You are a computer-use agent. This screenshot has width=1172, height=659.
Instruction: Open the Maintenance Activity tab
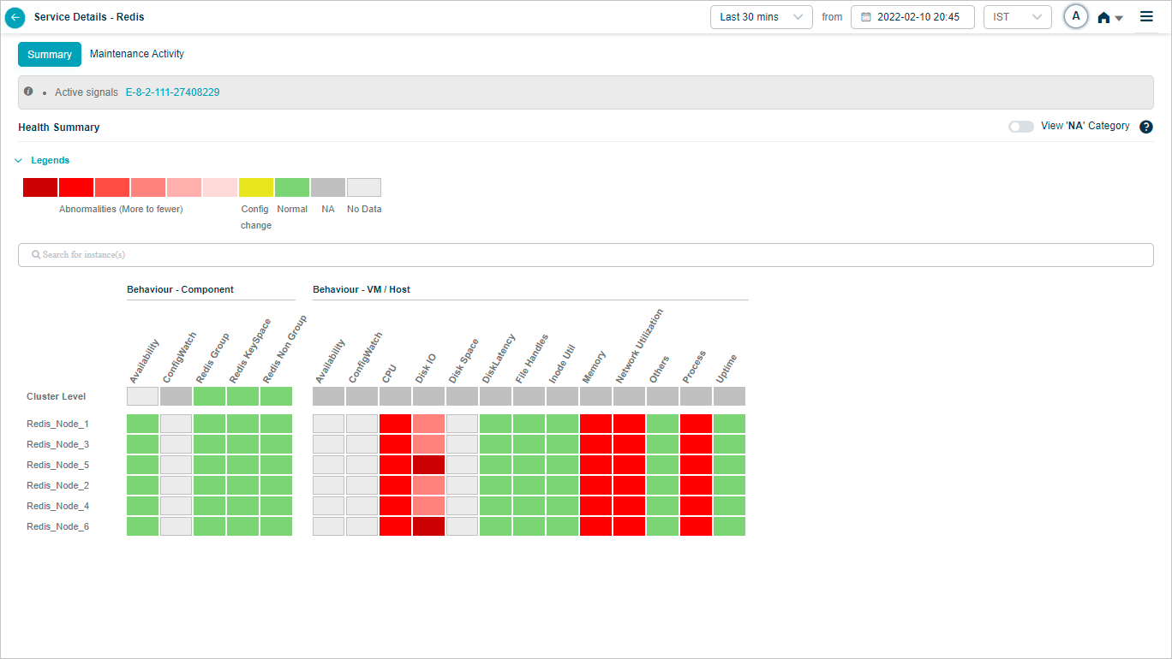(137, 54)
